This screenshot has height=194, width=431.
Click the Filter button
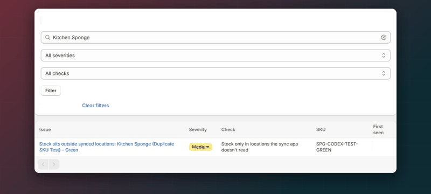point(51,91)
